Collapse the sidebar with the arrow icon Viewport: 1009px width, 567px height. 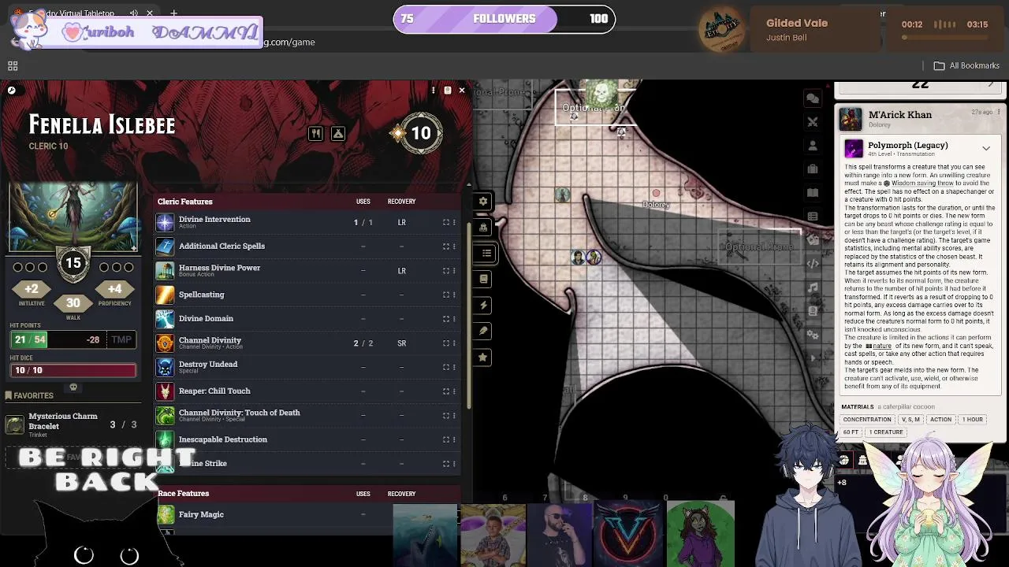coord(812,358)
